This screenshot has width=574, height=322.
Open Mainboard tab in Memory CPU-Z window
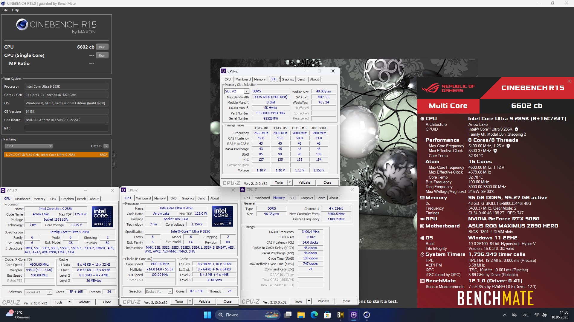(x=262, y=198)
